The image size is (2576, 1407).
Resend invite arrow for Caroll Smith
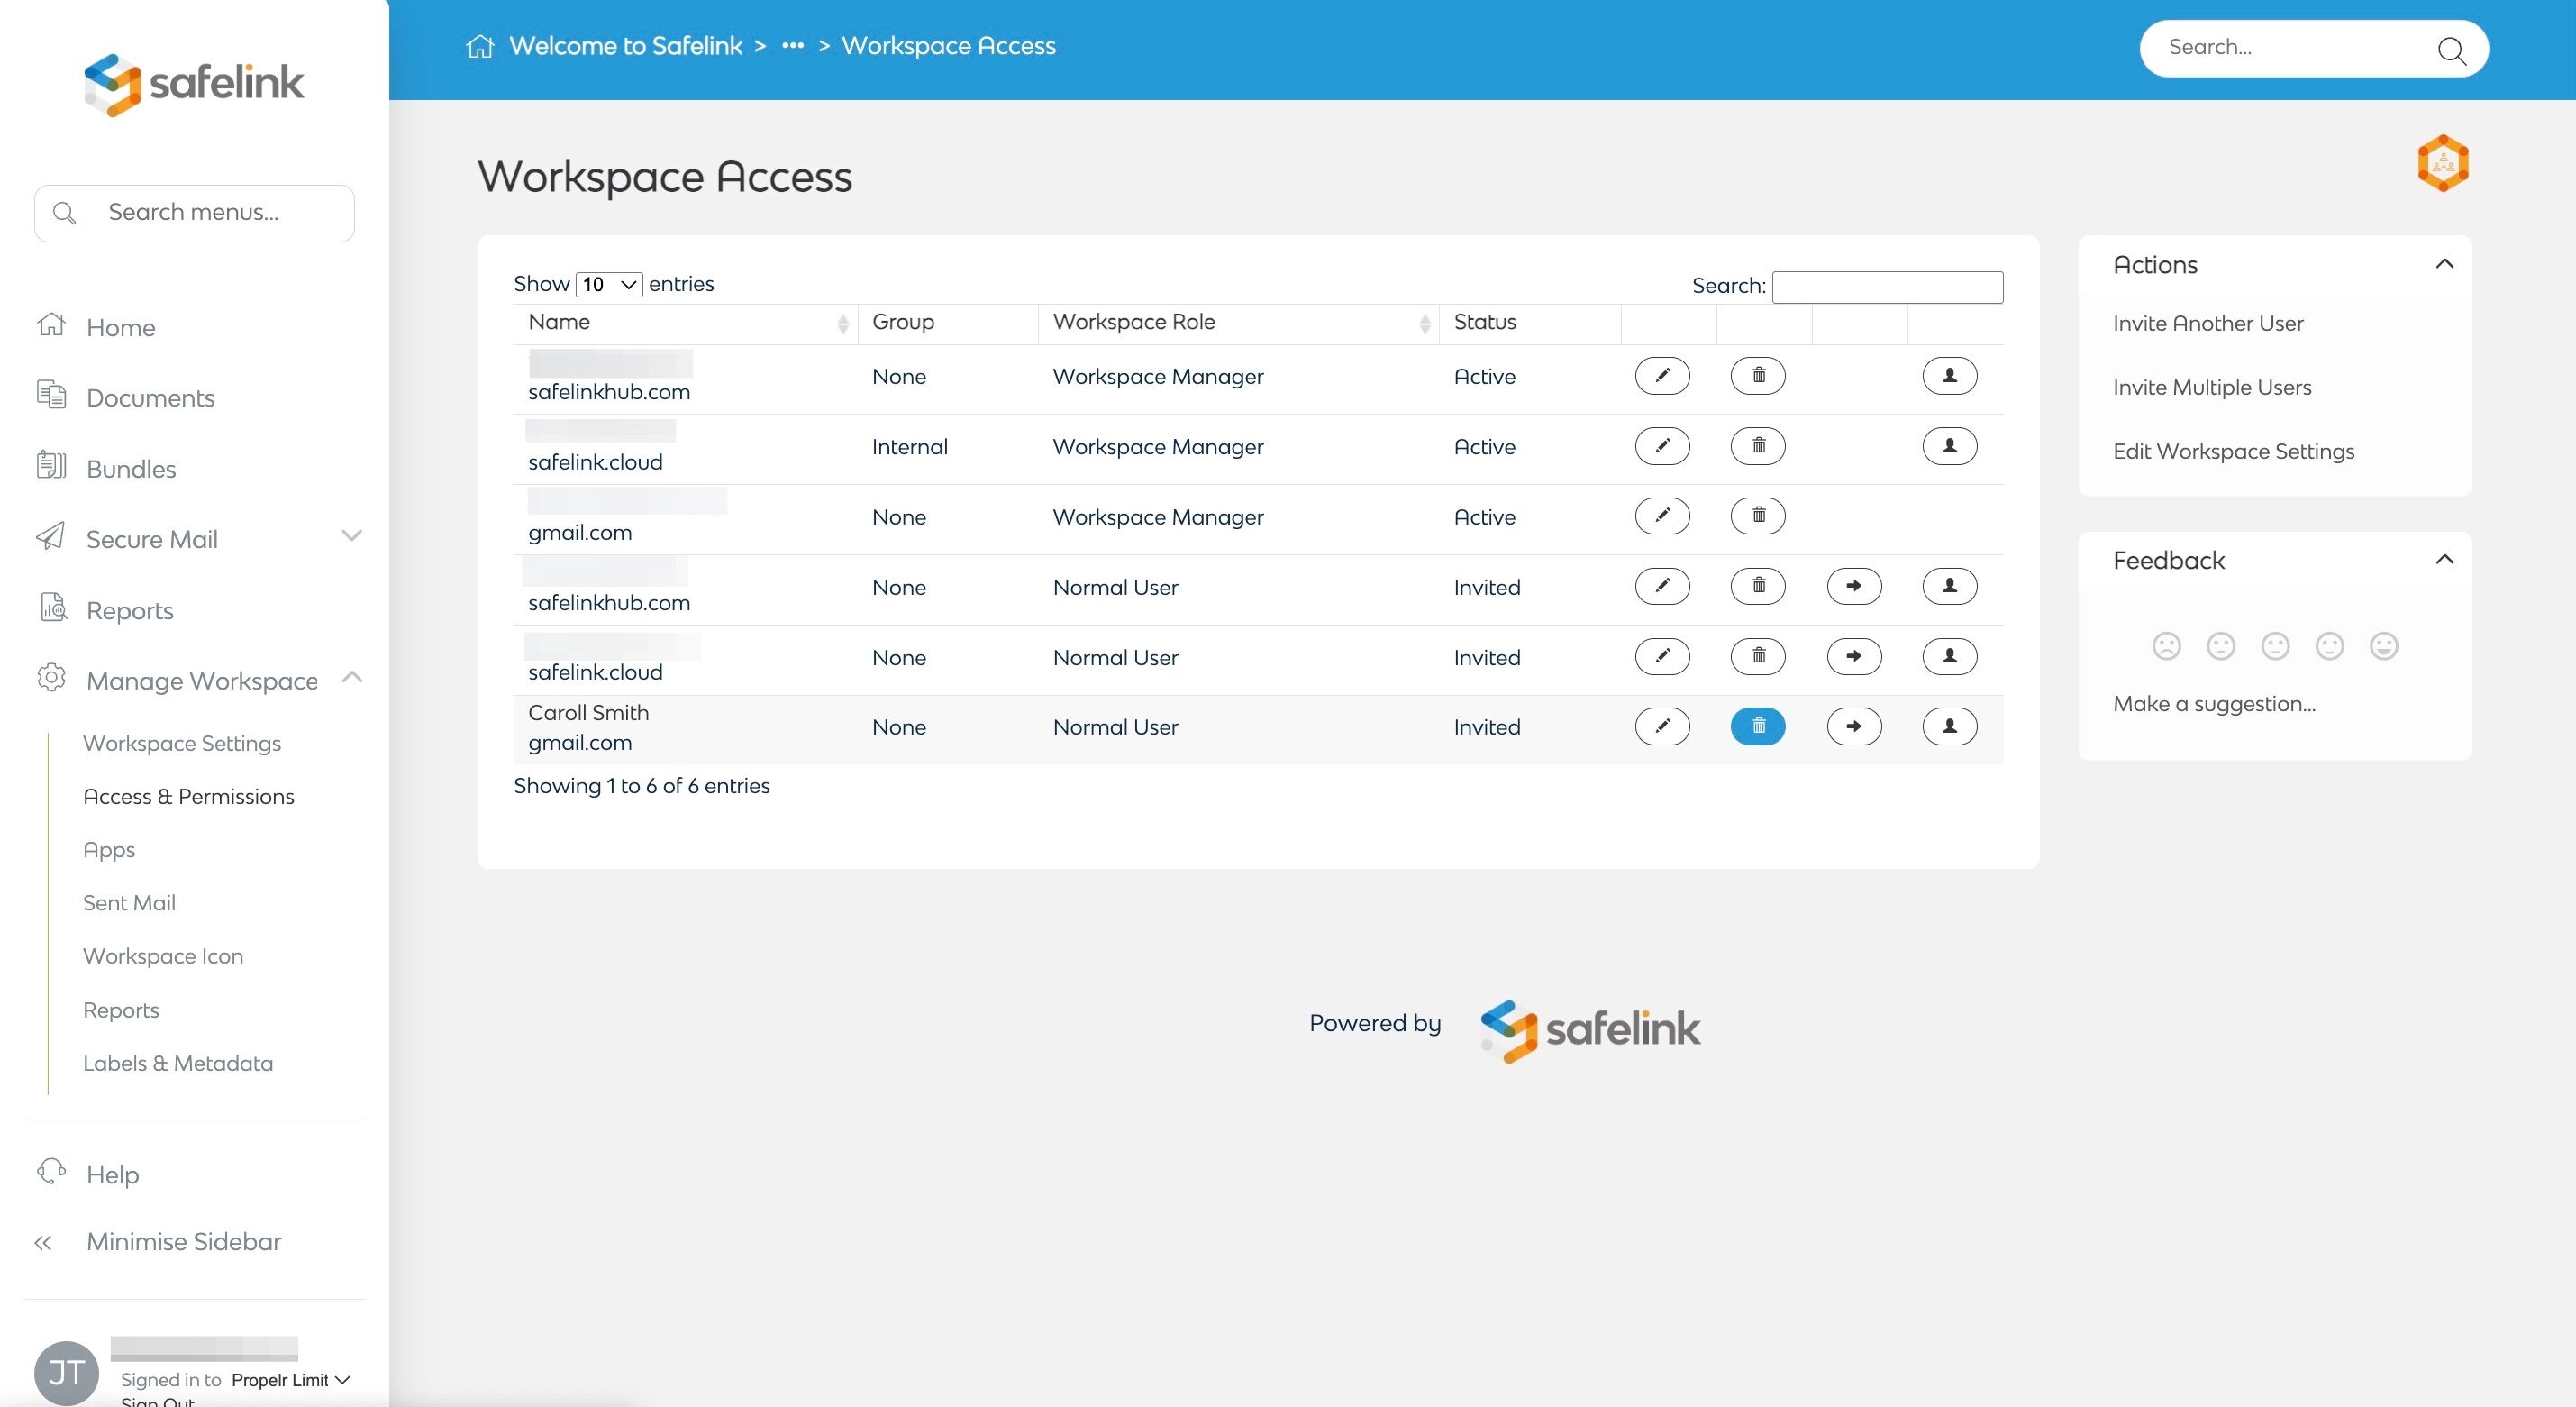tap(1853, 726)
